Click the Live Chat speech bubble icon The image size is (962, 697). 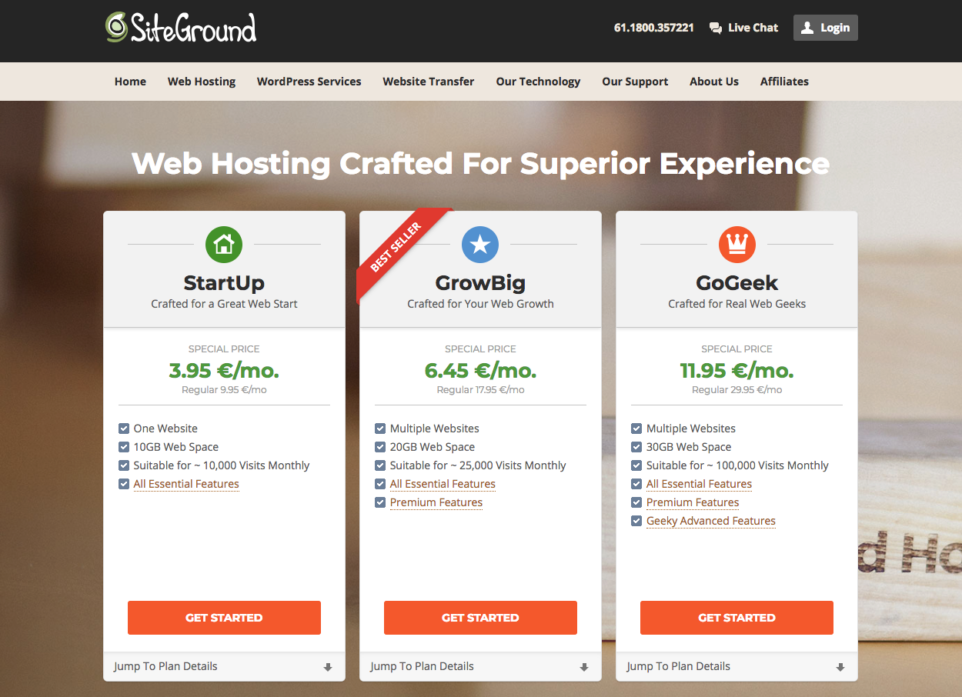pos(716,28)
